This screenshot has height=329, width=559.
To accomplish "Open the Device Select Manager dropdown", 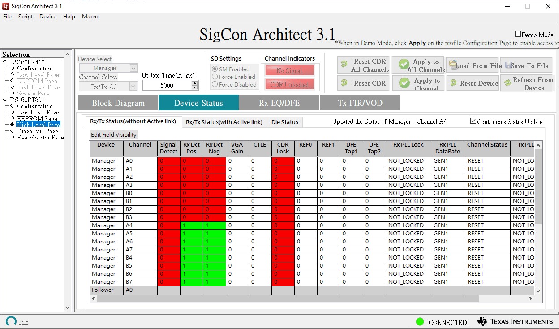I will pos(133,68).
